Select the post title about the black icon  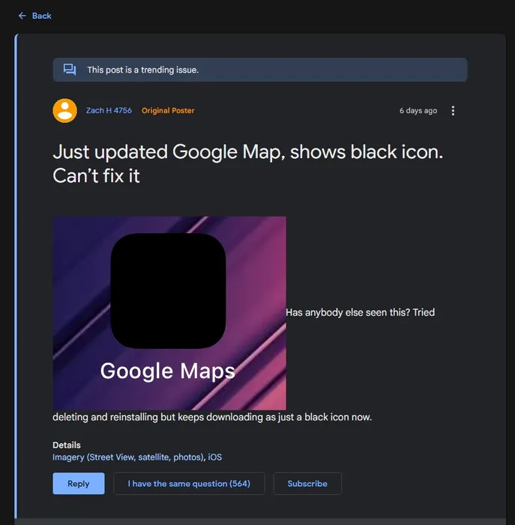(x=248, y=163)
